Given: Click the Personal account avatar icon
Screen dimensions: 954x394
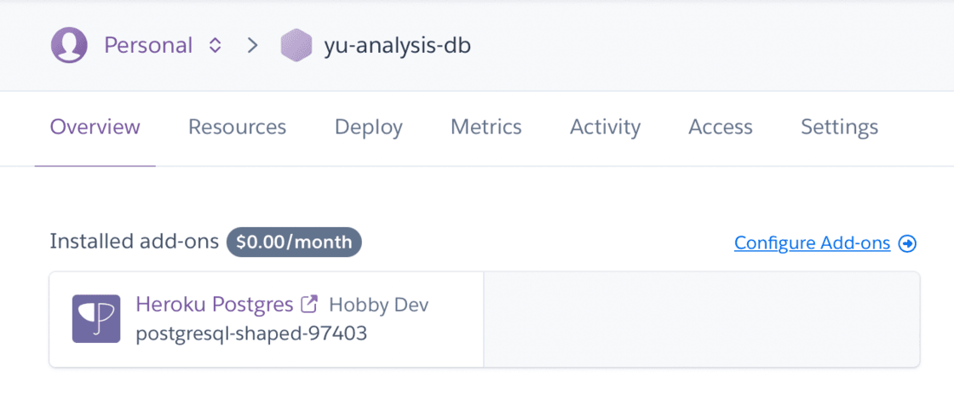Looking at the screenshot, I should [69, 45].
